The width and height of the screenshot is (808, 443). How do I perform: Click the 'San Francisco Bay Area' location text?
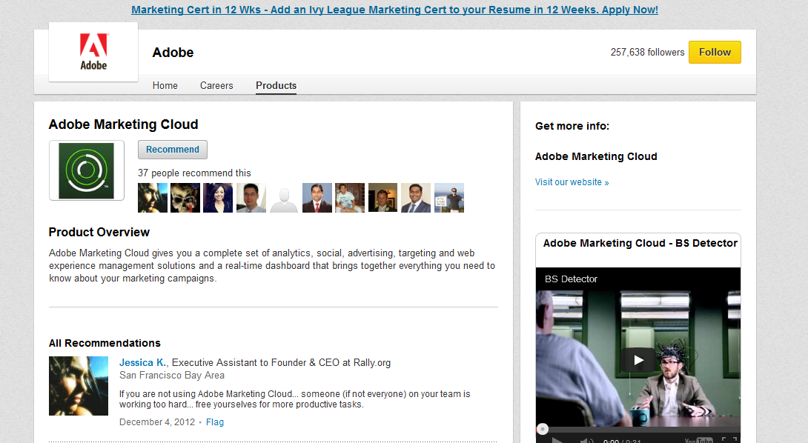[x=172, y=376]
